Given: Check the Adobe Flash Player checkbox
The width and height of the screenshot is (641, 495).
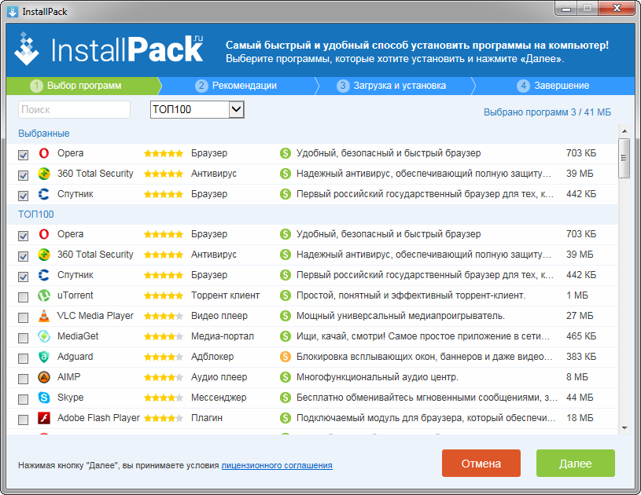Looking at the screenshot, I should pos(24,420).
